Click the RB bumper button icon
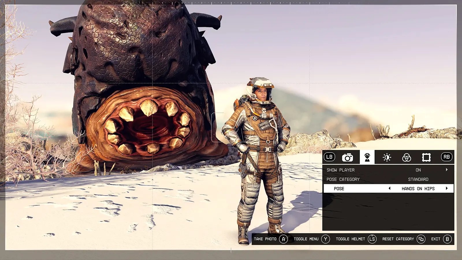 [446, 157]
